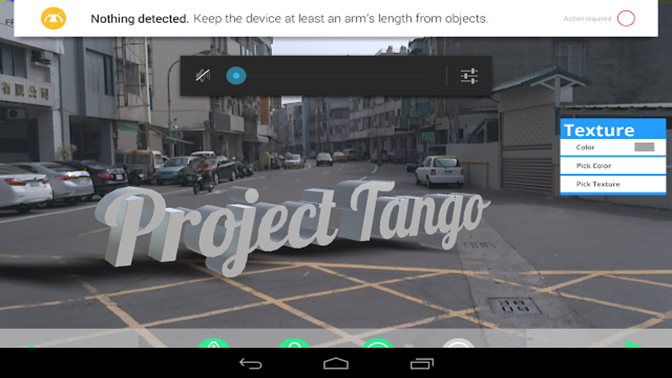This screenshot has width=672, height=378.
Task: Click the red Action required circle
Action: click(x=626, y=18)
